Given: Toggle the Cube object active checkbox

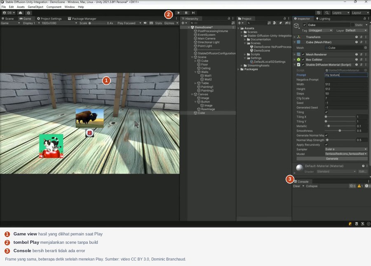Looking at the screenshot, I should tap(305, 25).
